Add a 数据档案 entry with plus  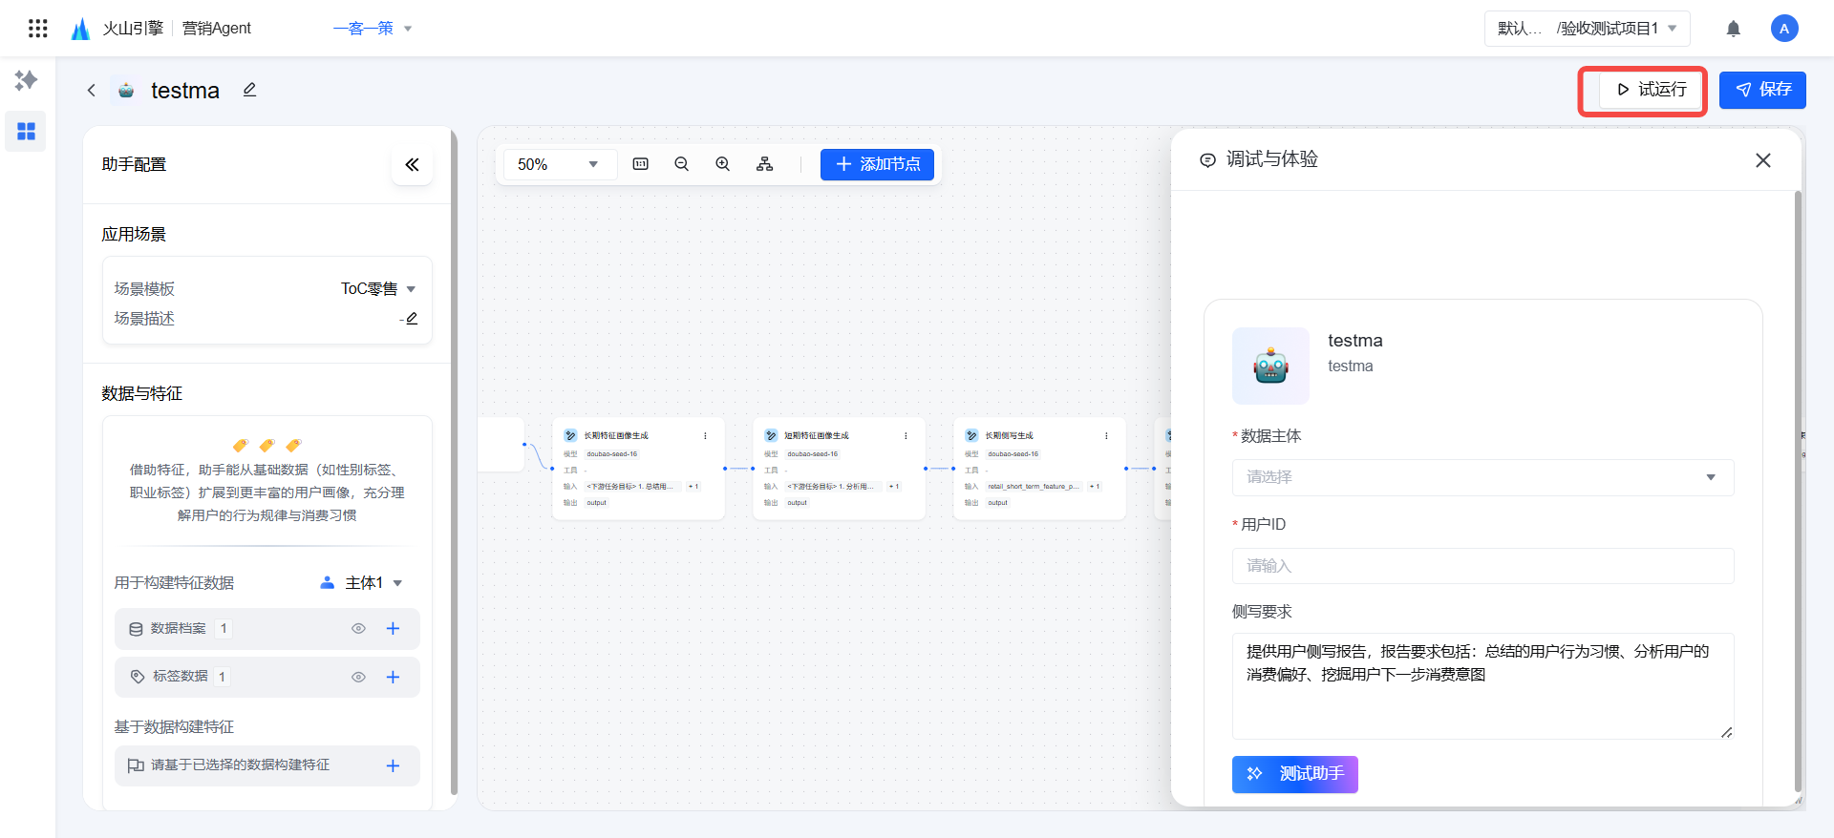(393, 628)
